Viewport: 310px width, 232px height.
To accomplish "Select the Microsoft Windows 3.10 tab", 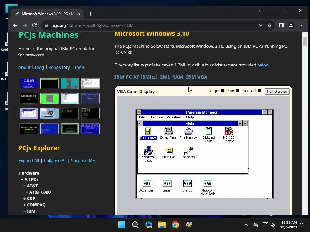I will 48,14.
